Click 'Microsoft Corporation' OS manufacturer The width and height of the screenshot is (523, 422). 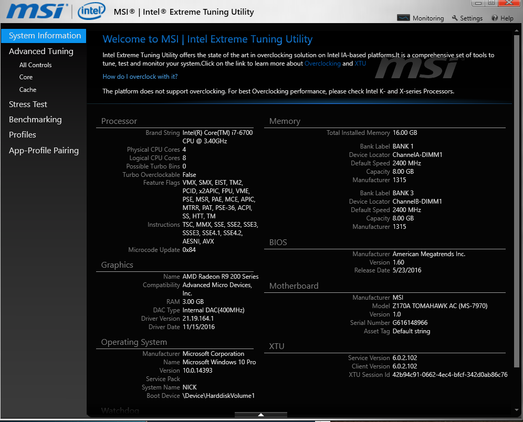213,354
